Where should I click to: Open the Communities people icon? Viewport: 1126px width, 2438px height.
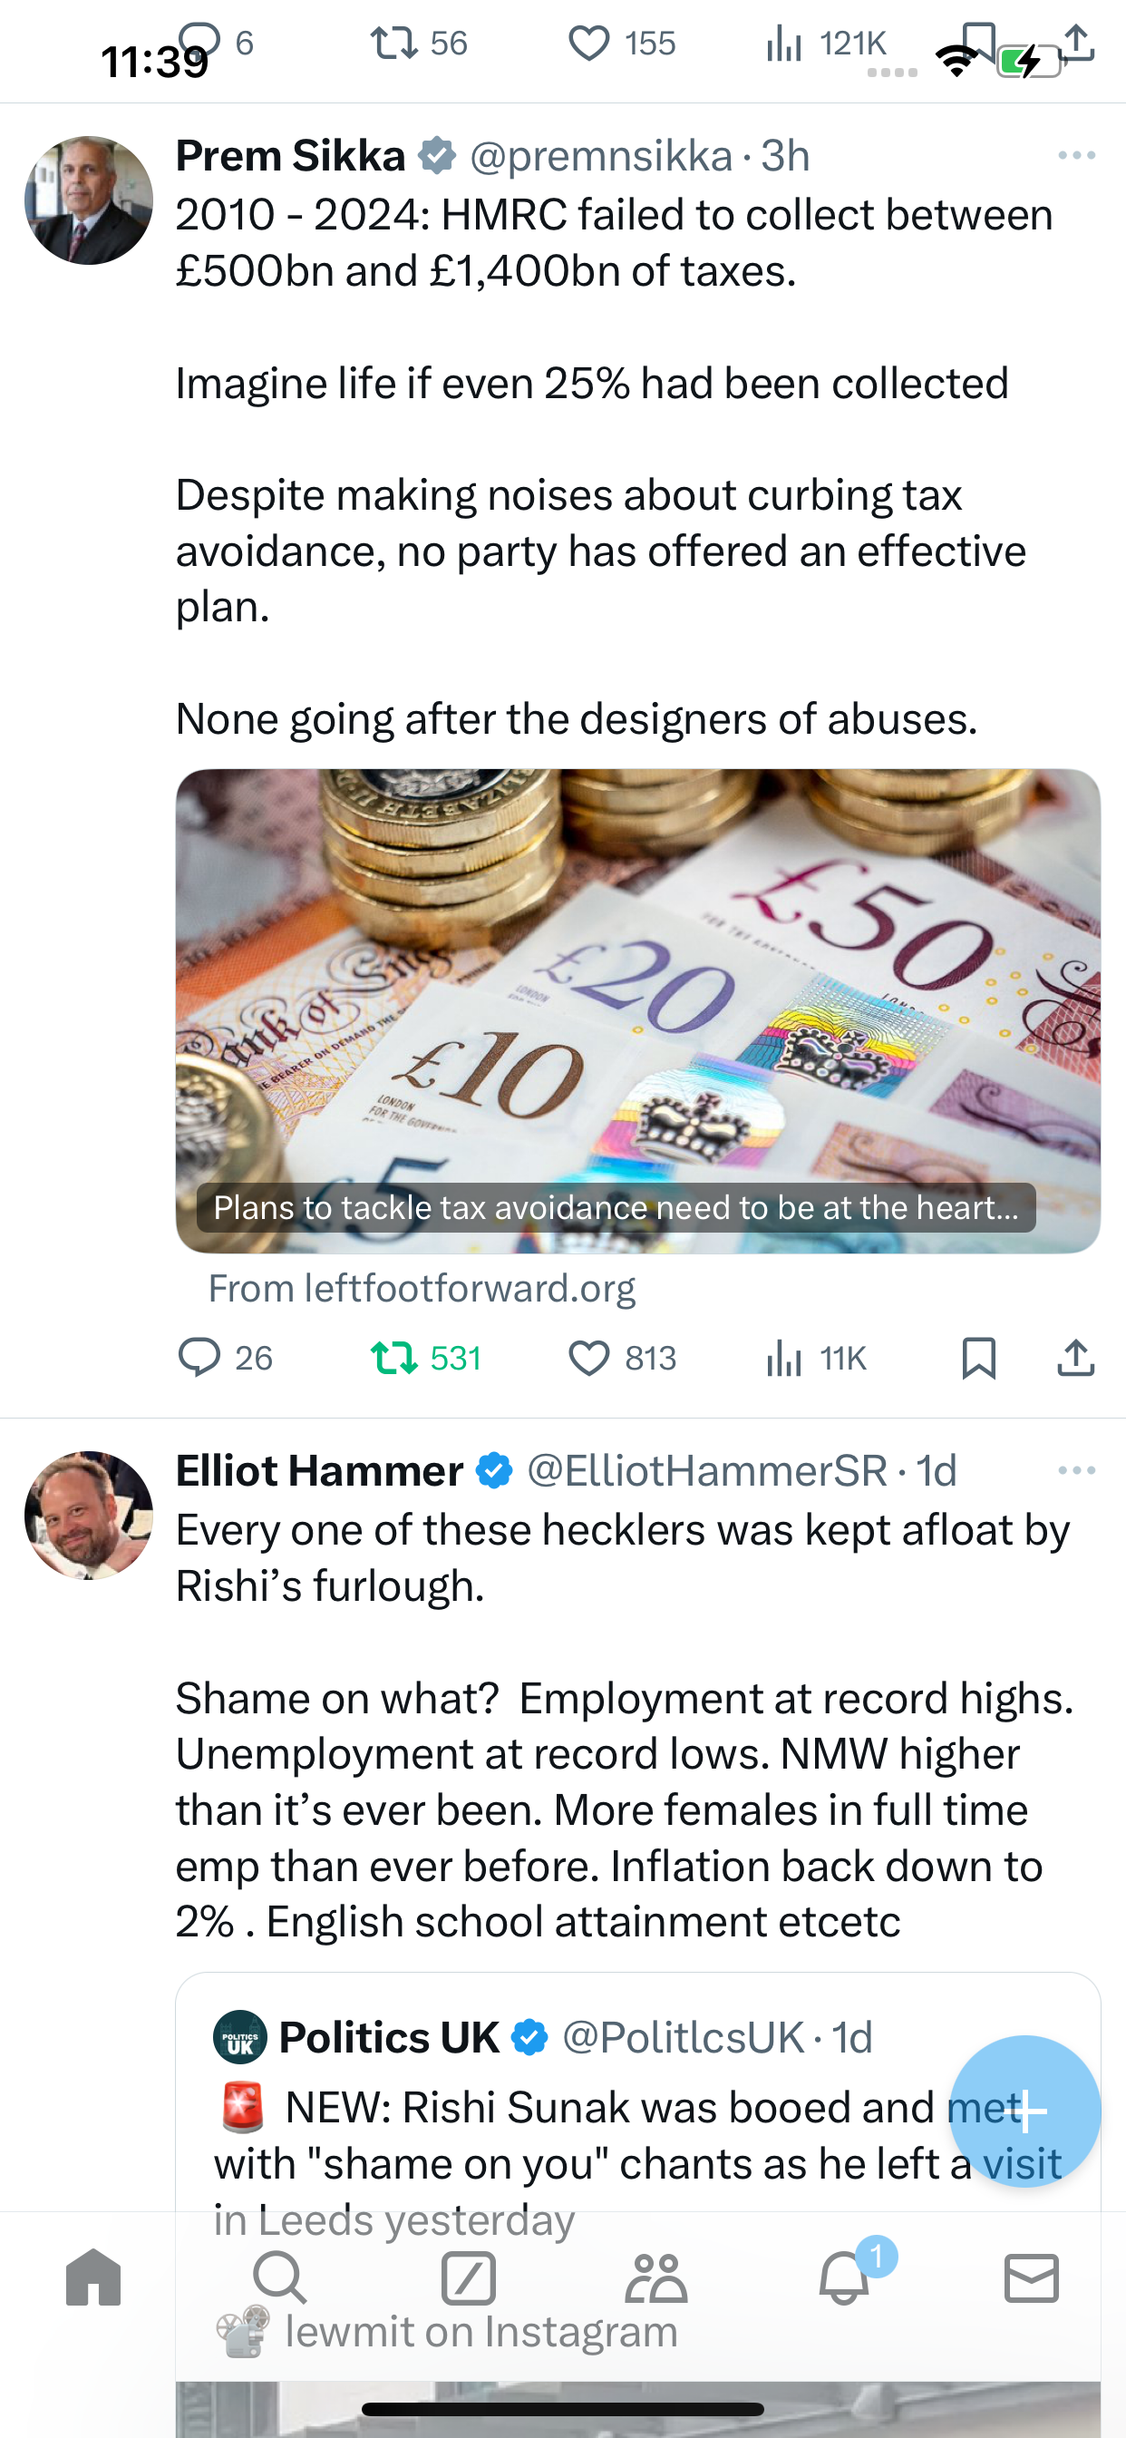655,2277
